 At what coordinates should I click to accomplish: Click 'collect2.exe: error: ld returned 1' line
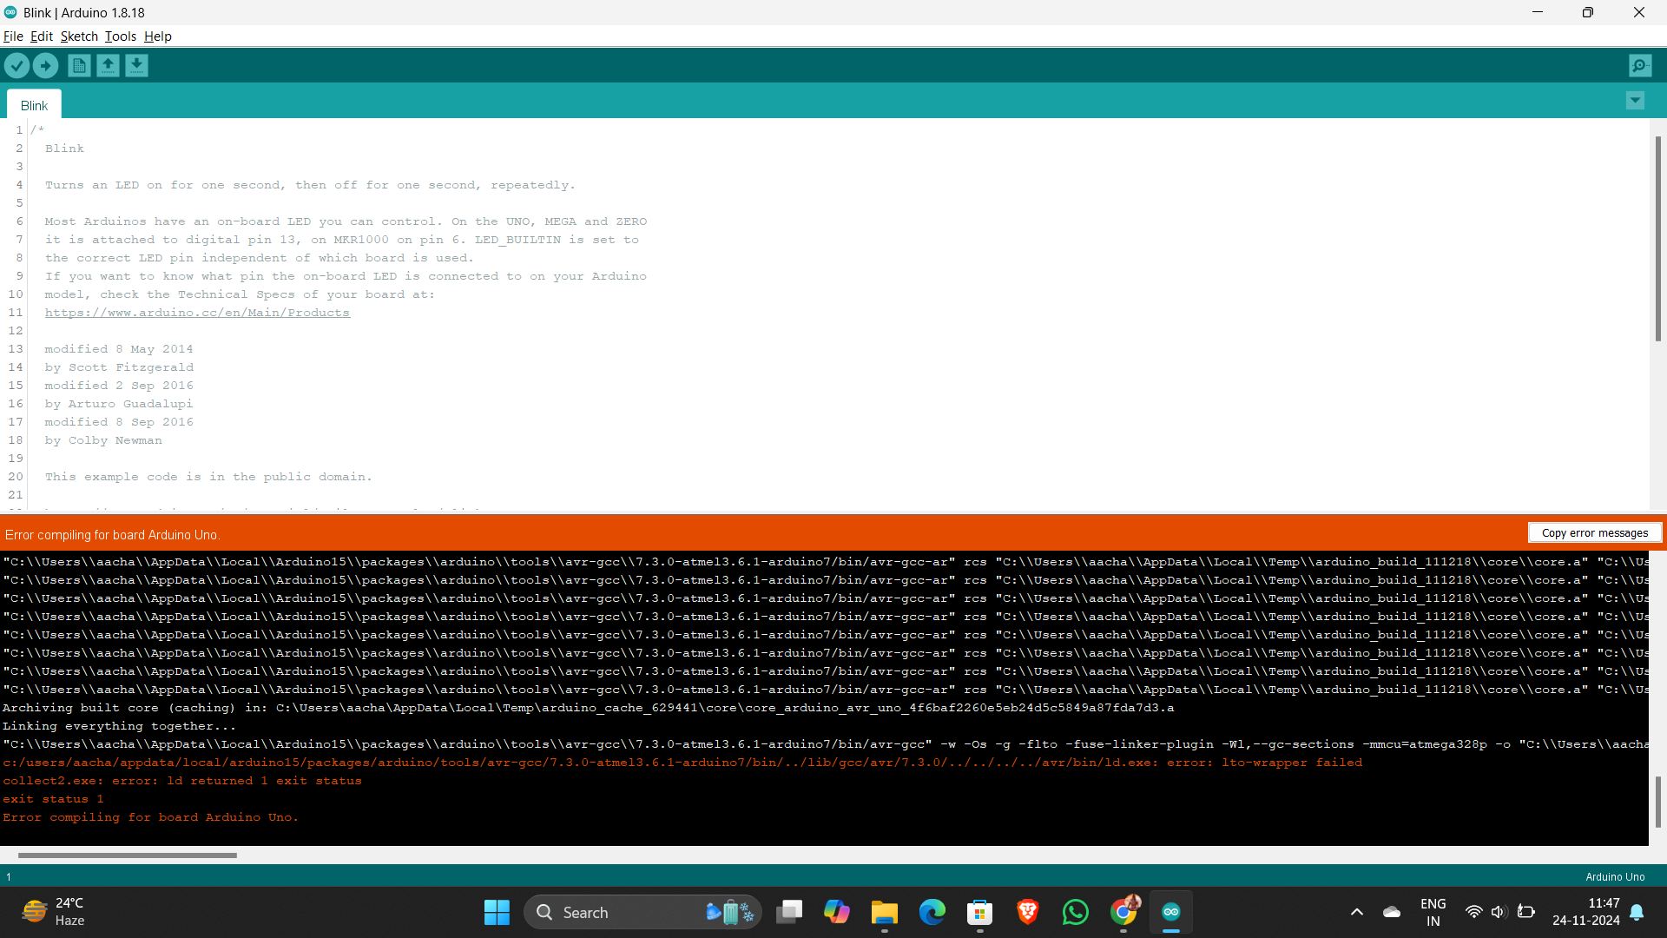(182, 781)
